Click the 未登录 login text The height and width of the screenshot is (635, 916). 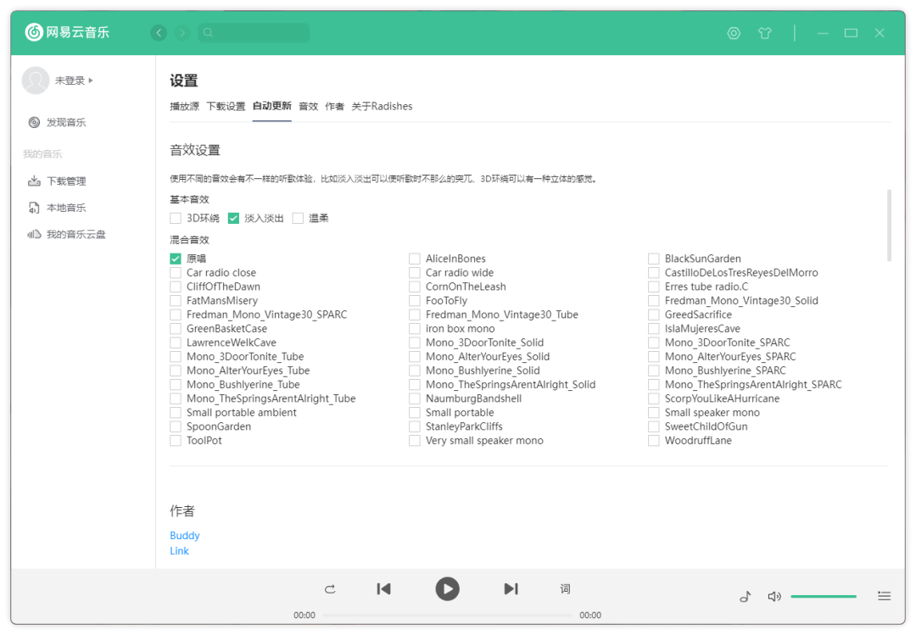coord(70,81)
